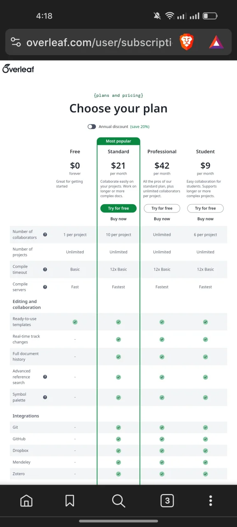Show Compile servers info tooltip
Viewport: 237px width, 527px height.
point(45,287)
